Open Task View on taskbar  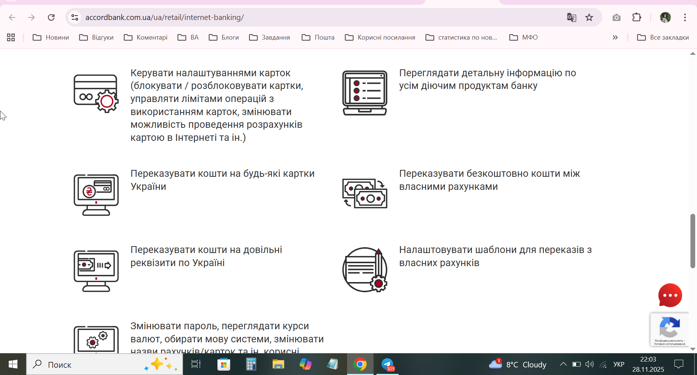pyautogui.click(x=196, y=364)
